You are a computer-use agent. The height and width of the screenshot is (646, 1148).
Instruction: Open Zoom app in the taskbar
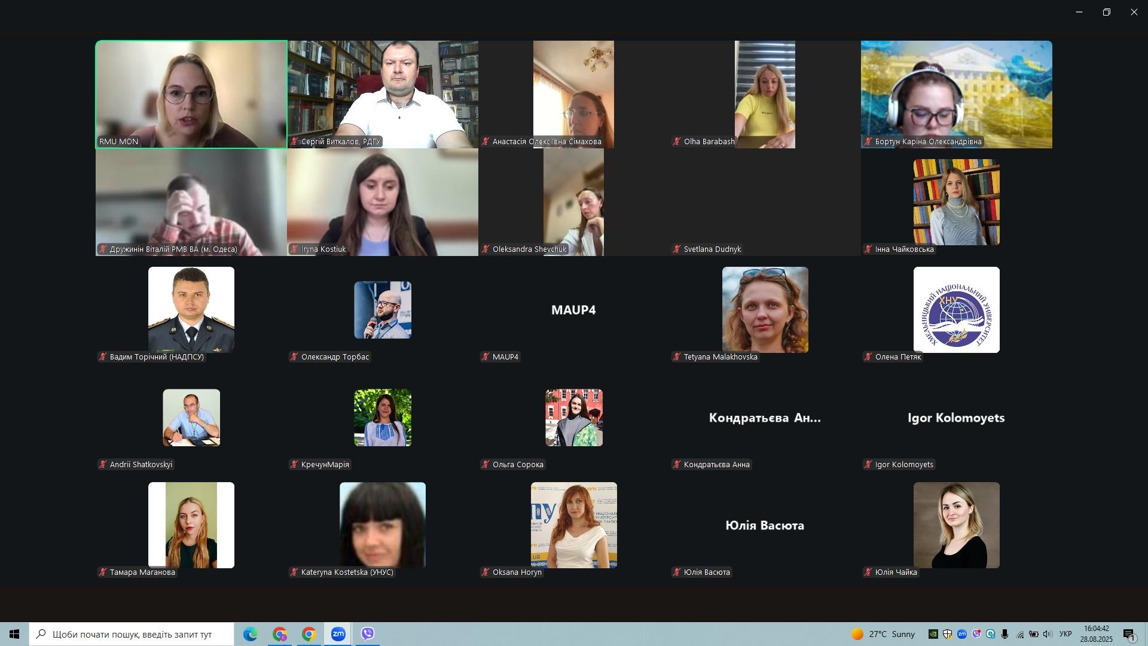338,634
